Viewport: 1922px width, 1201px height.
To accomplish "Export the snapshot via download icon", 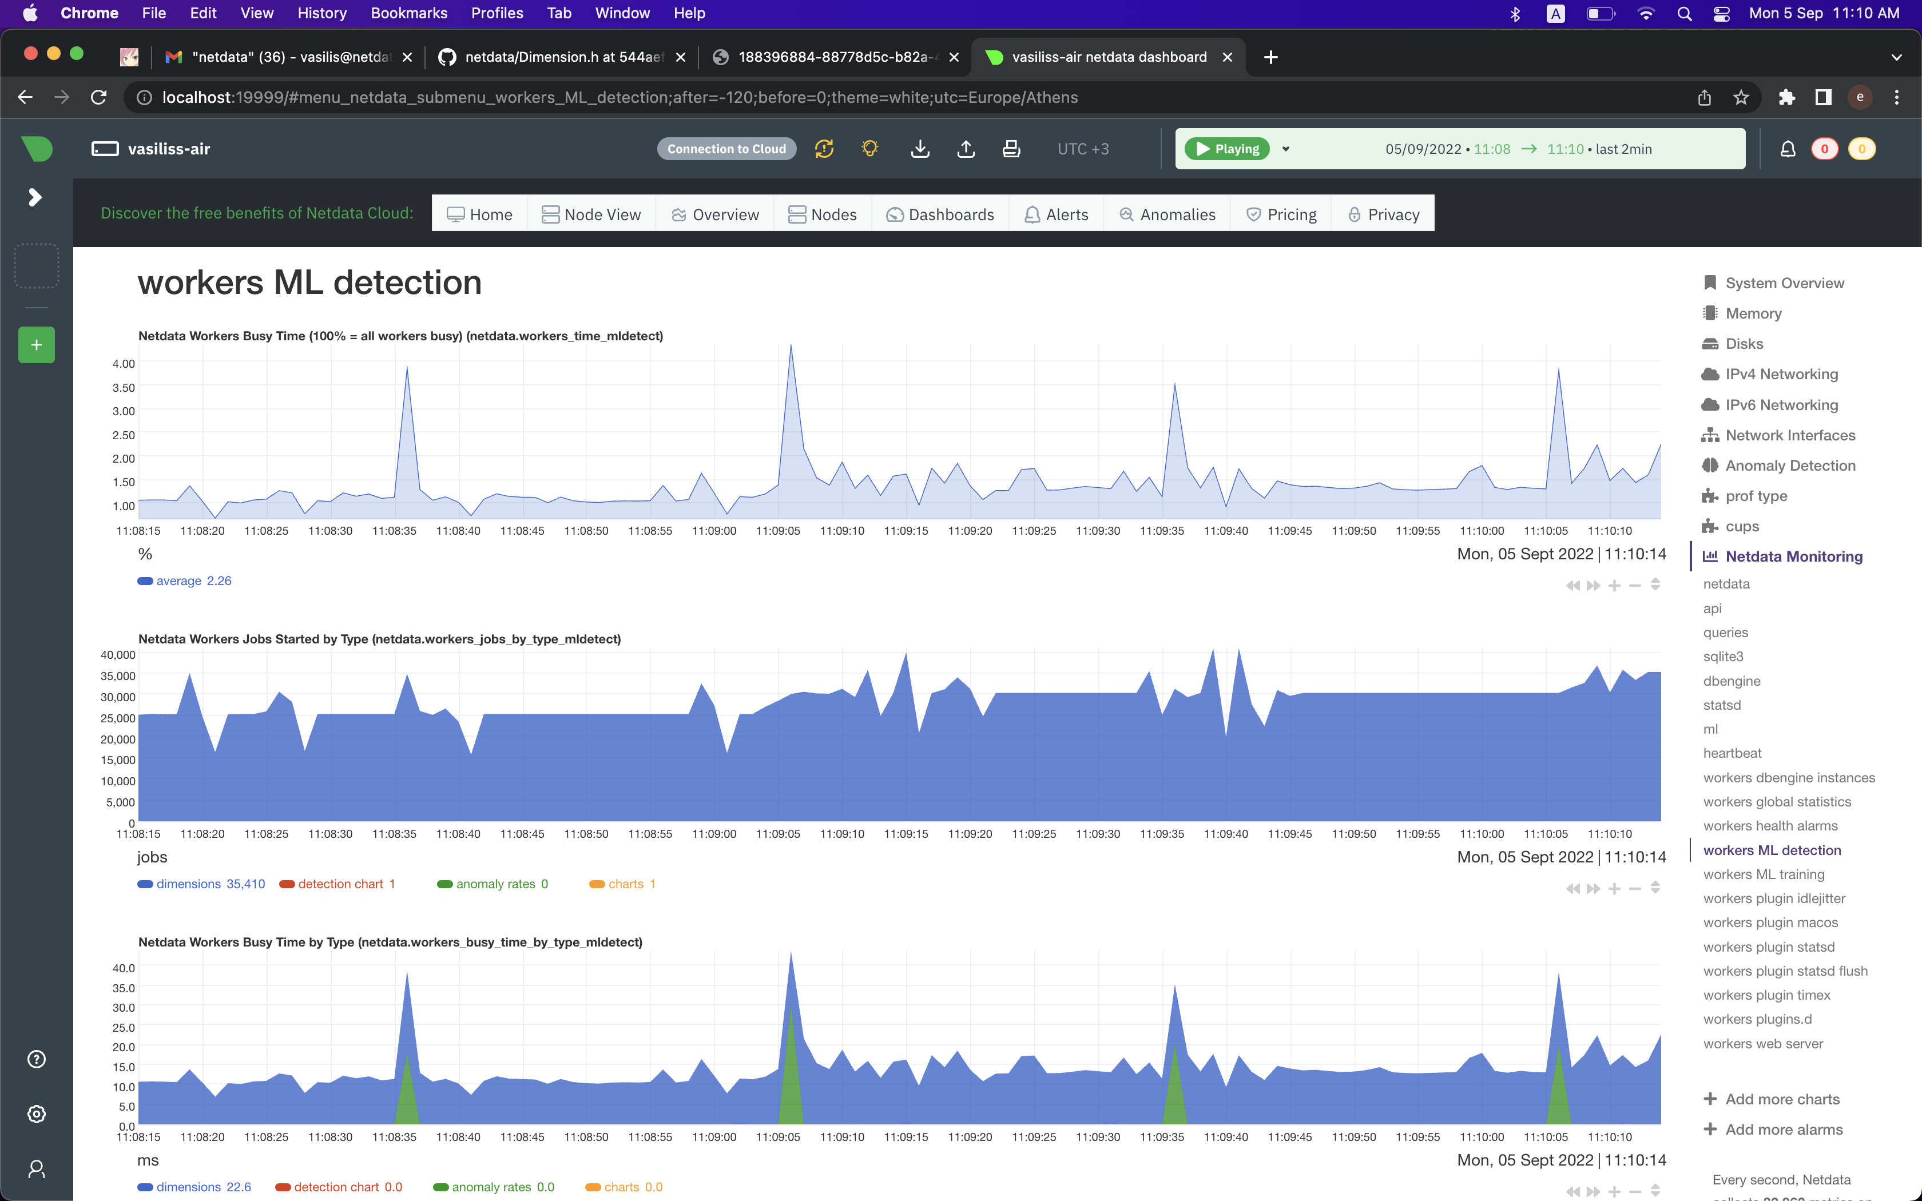I will click(920, 149).
